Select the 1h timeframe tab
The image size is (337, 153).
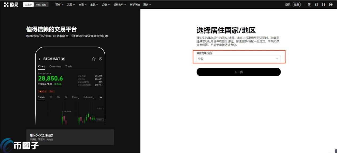coord(51,97)
